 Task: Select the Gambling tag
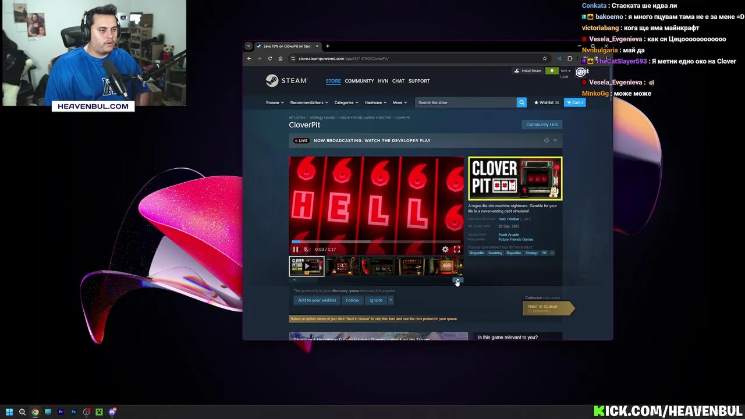click(x=495, y=253)
